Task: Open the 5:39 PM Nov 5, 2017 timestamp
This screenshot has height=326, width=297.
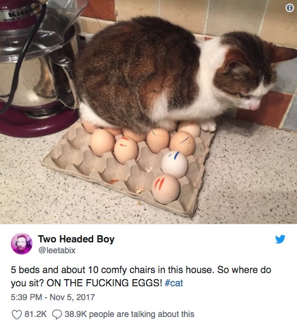Action: coord(53,297)
